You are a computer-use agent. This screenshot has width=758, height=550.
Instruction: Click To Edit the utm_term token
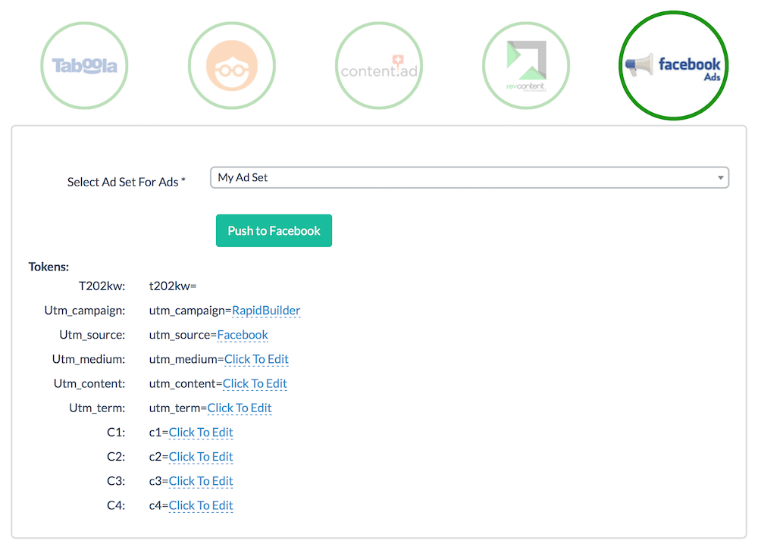pyautogui.click(x=240, y=408)
